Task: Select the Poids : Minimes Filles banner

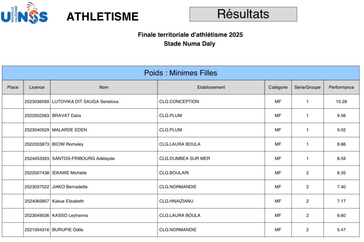Action: click(x=181, y=73)
